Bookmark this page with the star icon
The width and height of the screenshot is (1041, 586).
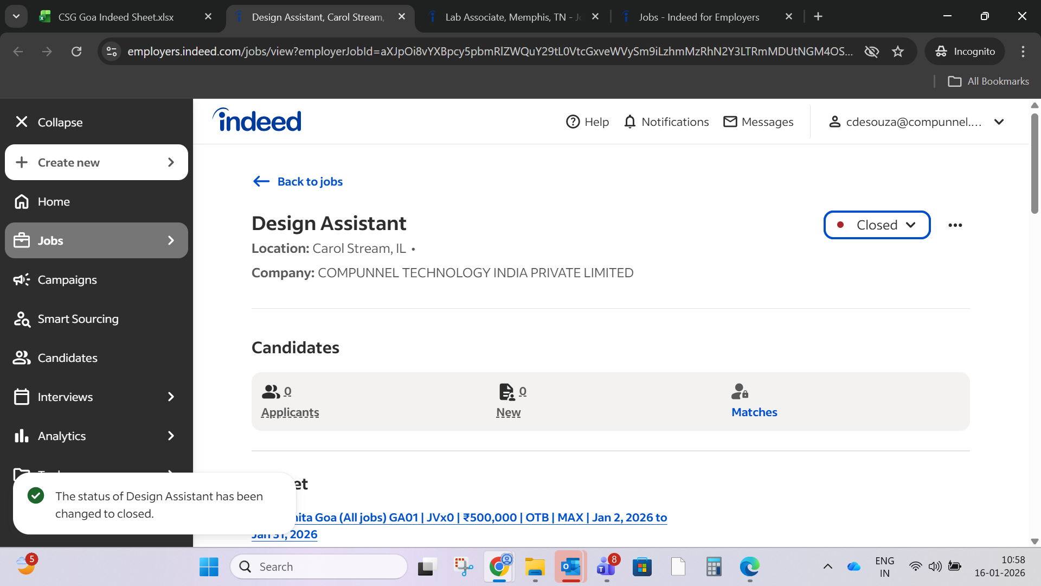coord(898,52)
